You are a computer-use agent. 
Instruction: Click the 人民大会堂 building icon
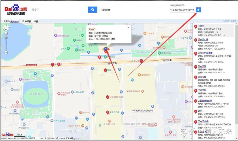point(72,92)
